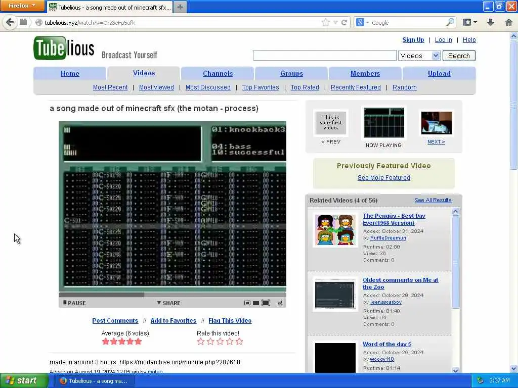This screenshot has width=518, height=388.
Task: Rate the video three stars
Action: click(220, 342)
